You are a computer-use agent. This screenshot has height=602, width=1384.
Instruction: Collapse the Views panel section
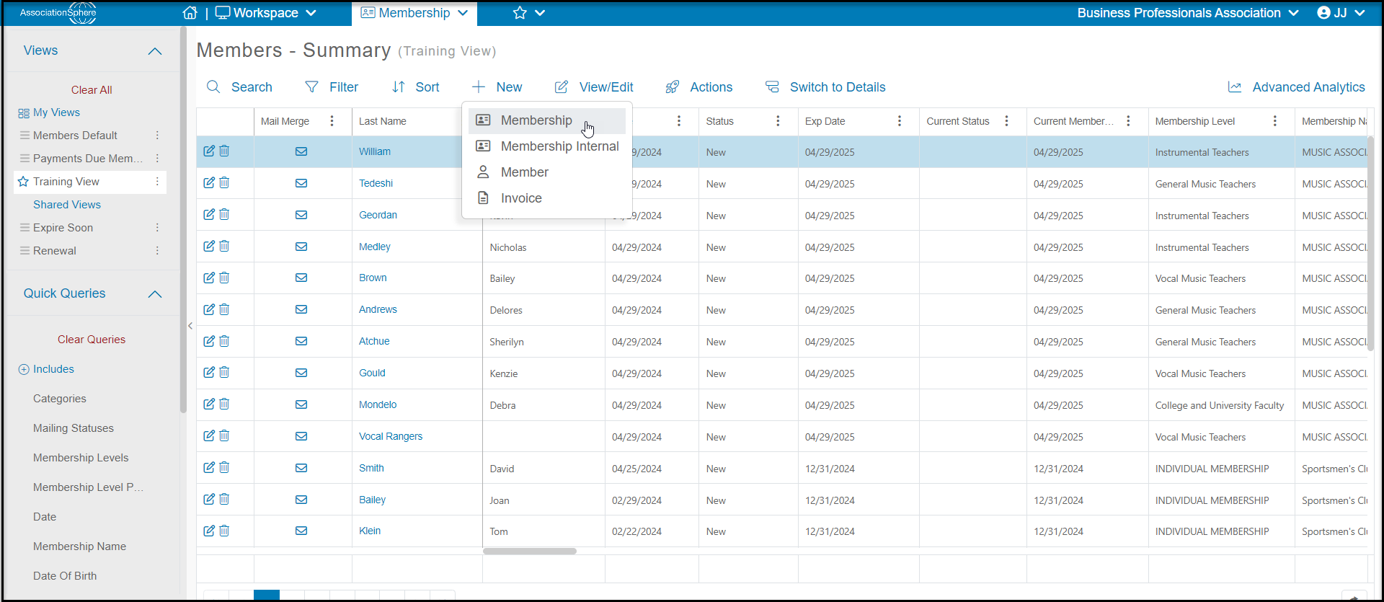155,51
